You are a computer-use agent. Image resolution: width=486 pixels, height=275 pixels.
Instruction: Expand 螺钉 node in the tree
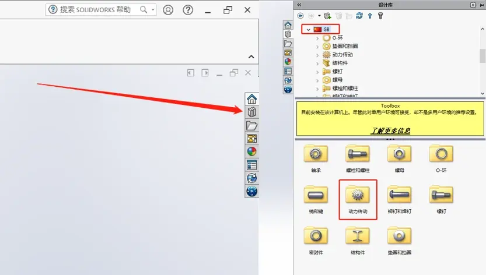[x=317, y=72]
